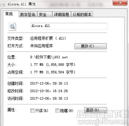The width and height of the screenshot is (129, 126).
Task: Close the dlcore.dll 属性 dialog
Action: point(120,3)
